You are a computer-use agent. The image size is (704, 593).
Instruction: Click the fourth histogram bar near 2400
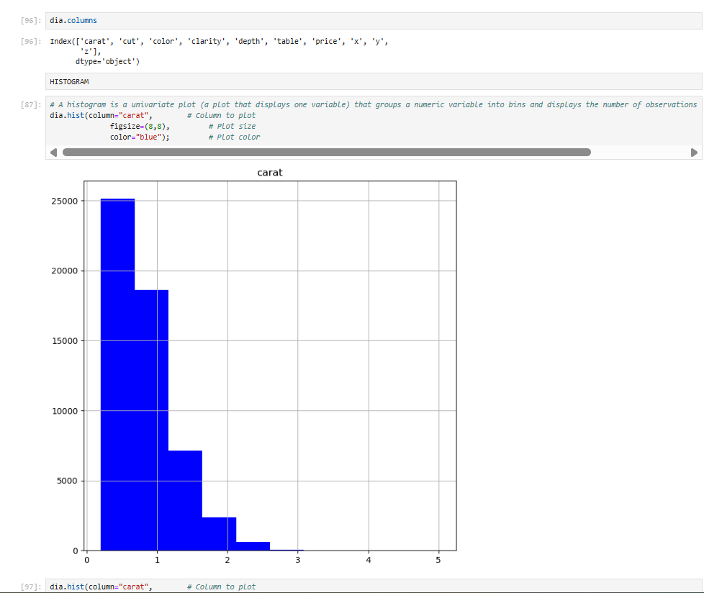pyautogui.click(x=219, y=534)
